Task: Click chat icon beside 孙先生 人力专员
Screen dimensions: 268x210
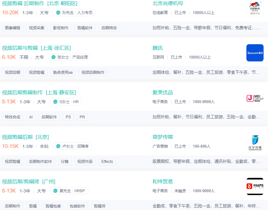Action: (x=58, y=13)
